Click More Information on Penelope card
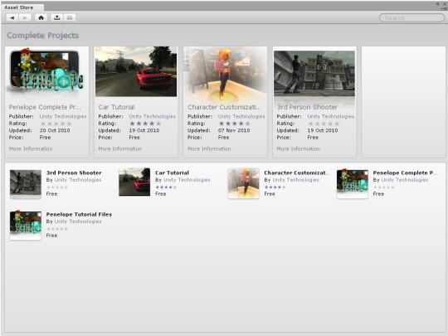 [x=31, y=149]
